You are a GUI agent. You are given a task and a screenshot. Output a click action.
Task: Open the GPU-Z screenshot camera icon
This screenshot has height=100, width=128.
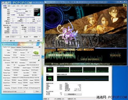tap(40, 47)
